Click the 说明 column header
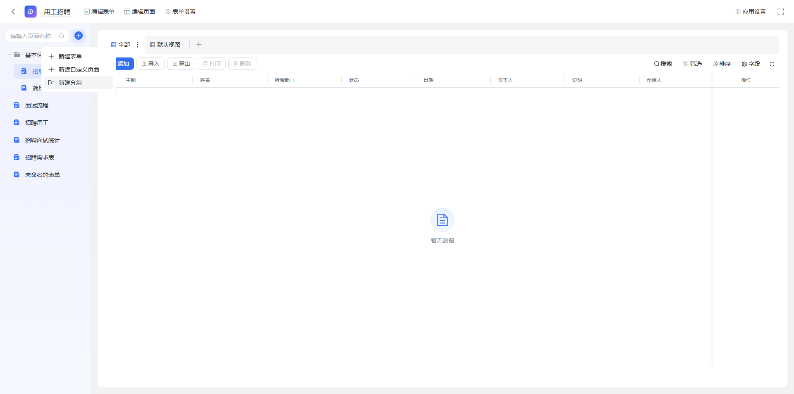Viewport: 794px width, 394px height. click(577, 80)
